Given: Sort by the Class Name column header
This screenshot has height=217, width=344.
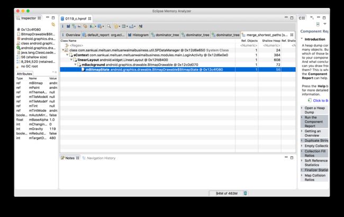Looking at the screenshot, I should coord(68,41).
